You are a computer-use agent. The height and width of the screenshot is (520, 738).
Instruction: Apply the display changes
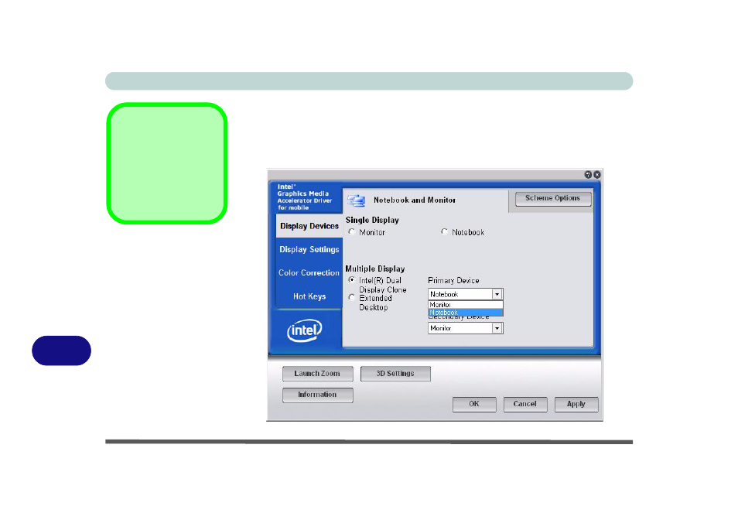tap(576, 404)
